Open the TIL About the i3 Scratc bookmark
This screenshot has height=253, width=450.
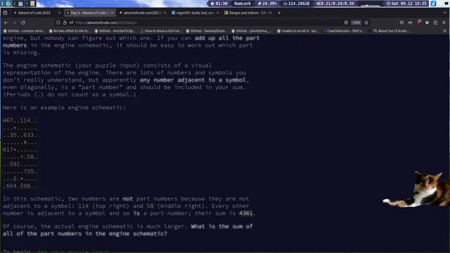(389, 30)
